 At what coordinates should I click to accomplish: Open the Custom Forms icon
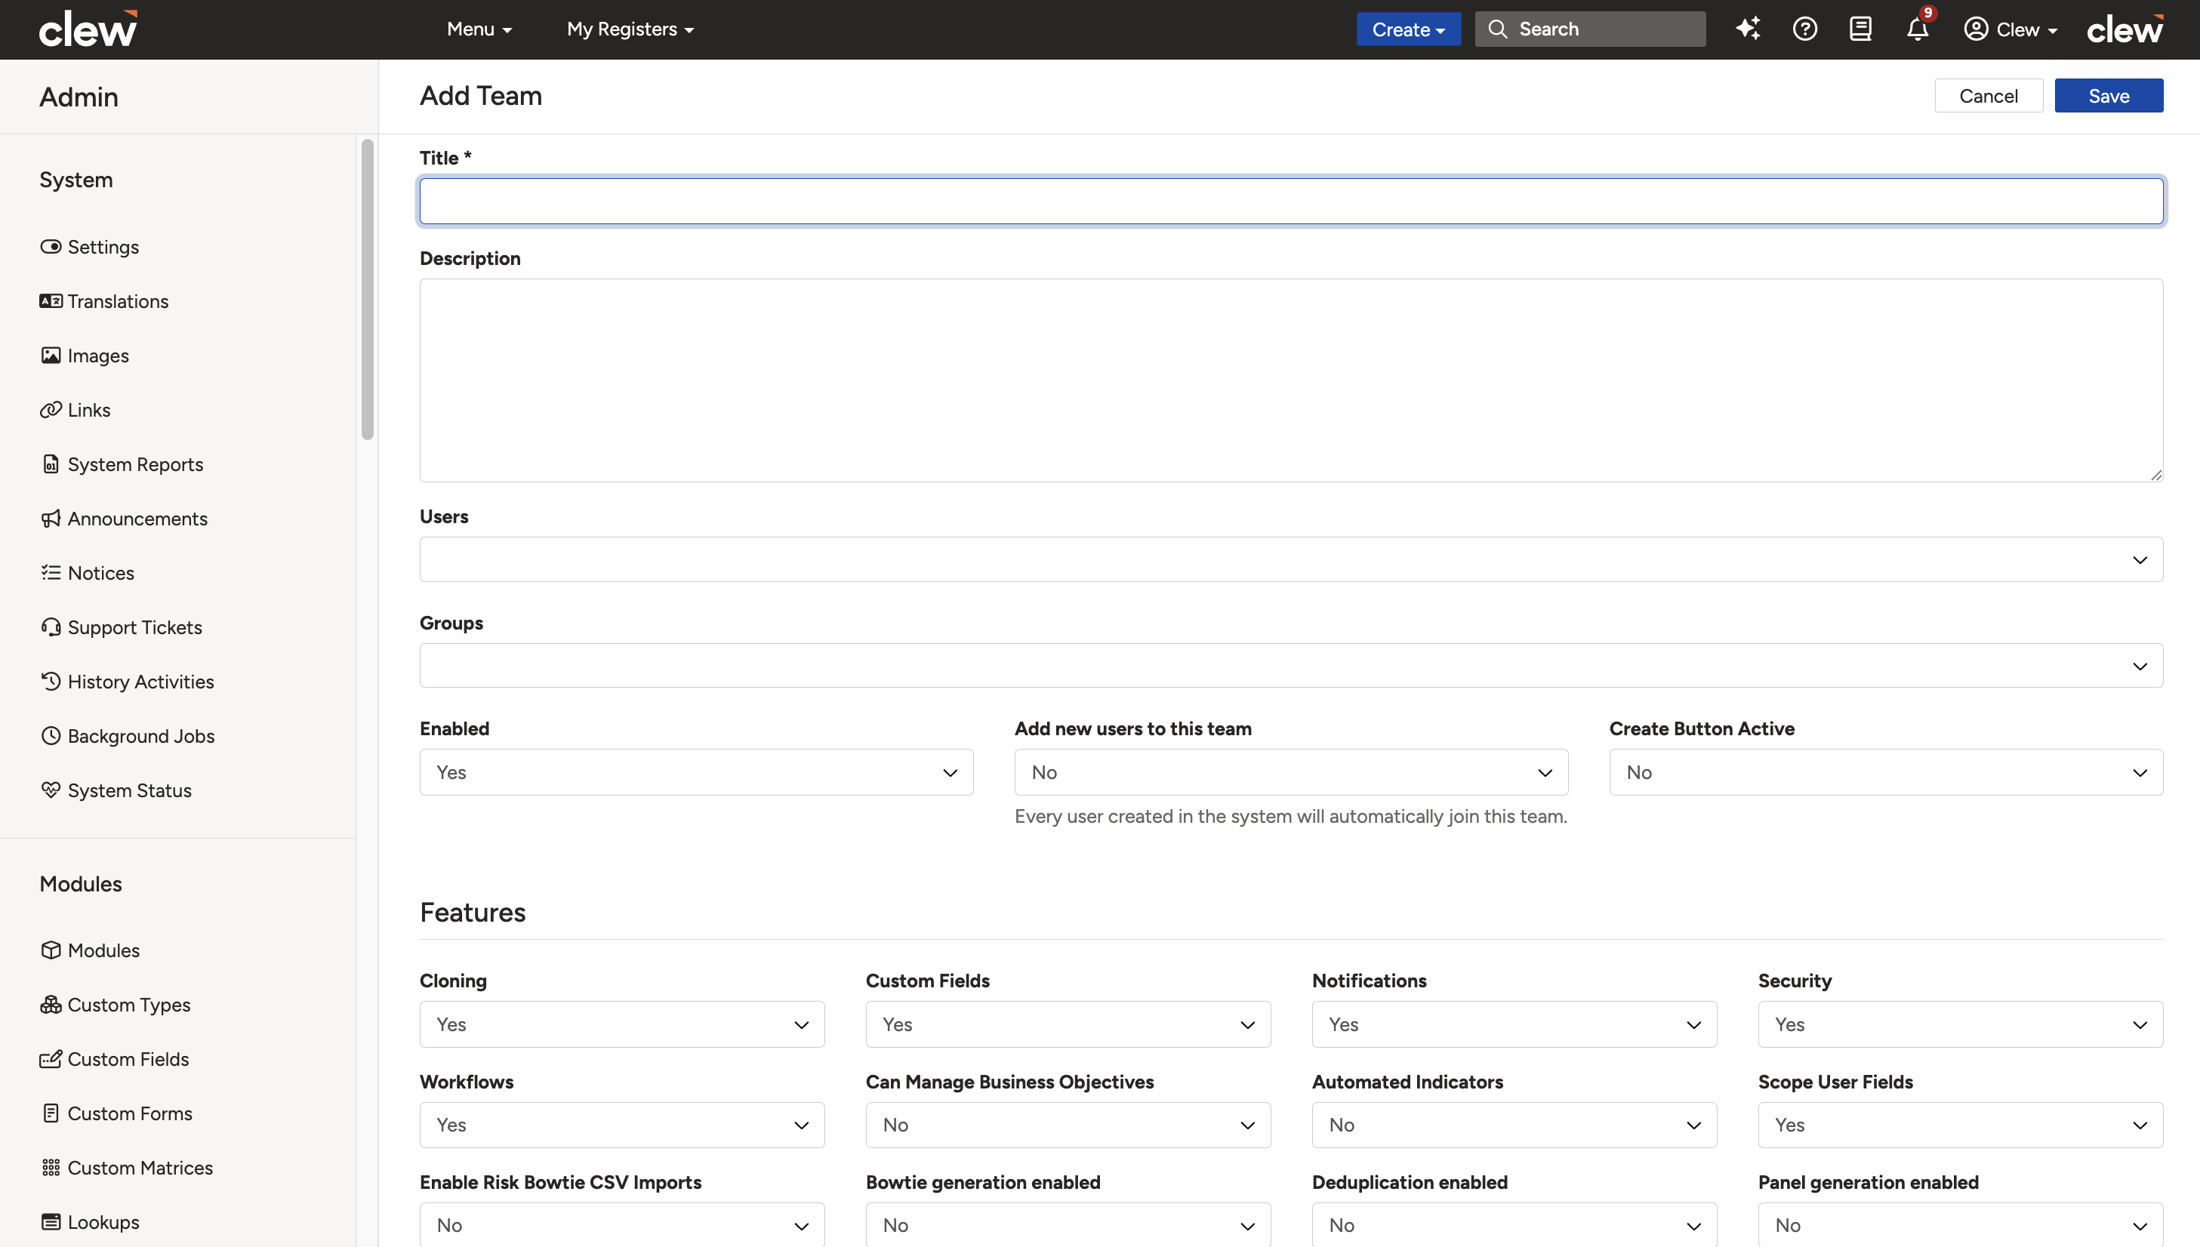tap(51, 1113)
